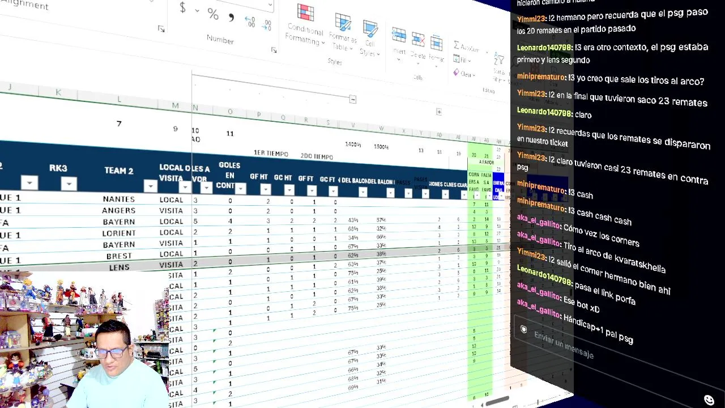Select column M header

[x=175, y=105]
